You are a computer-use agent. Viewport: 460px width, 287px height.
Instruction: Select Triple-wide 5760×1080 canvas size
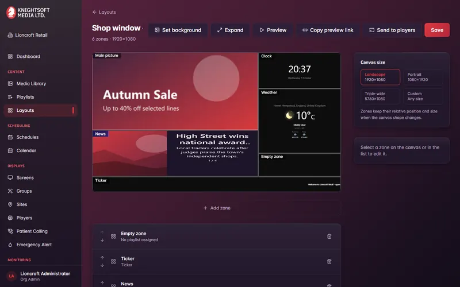tap(380, 96)
